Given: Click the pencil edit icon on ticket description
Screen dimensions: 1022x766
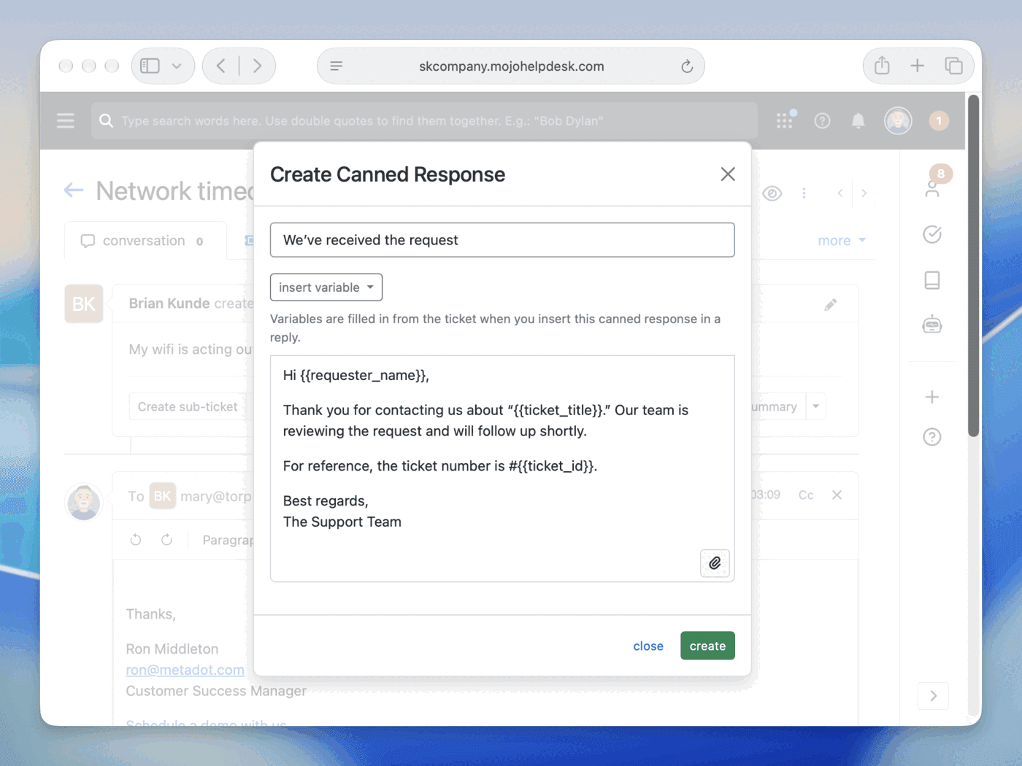Looking at the screenshot, I should tap(831, 305).
